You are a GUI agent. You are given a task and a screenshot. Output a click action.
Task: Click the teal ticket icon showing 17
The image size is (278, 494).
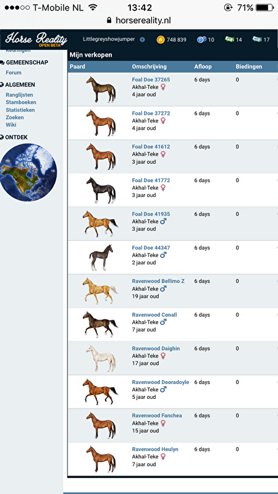[x=257, y=40]
